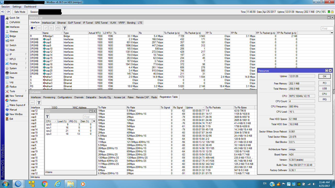The image size is (335, 188).
Task: Click Enable checkmark in Interface List toolbar
Action: click(x=46, y=28)
